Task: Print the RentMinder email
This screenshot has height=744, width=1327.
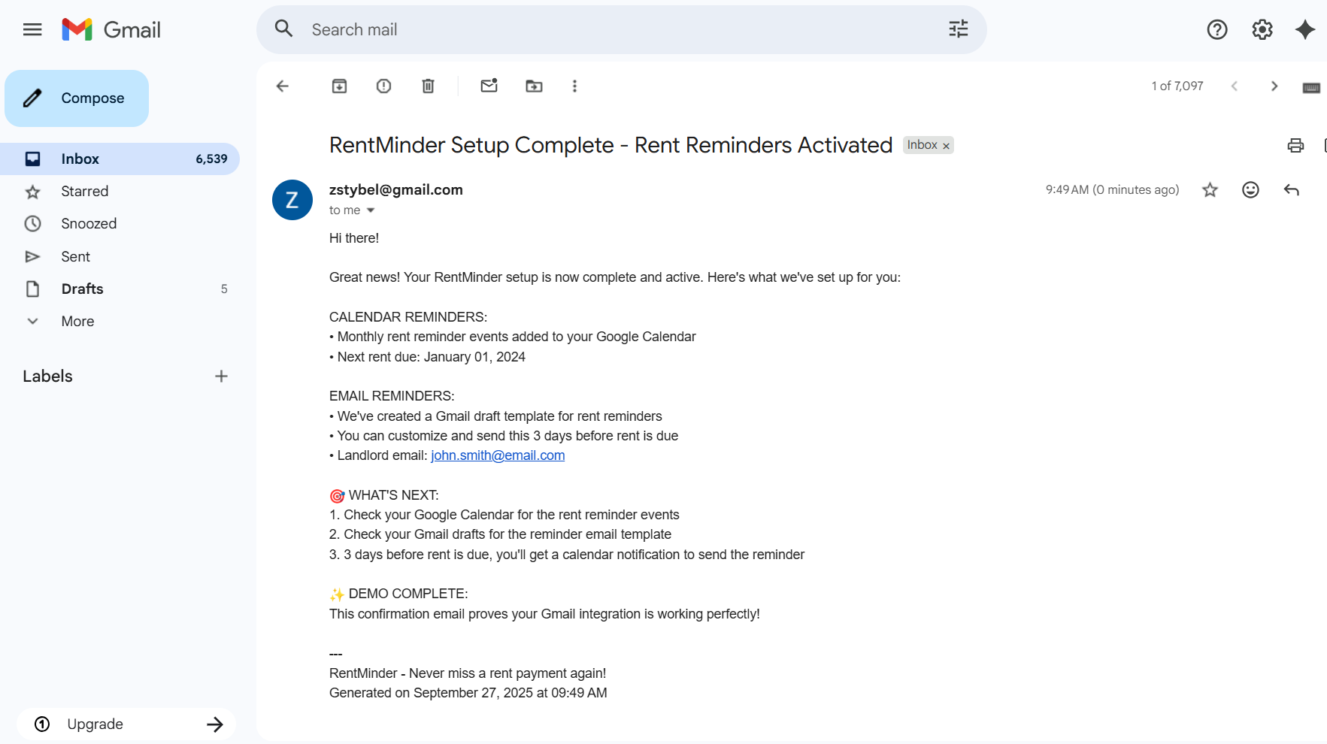Action: point(1295,146)
